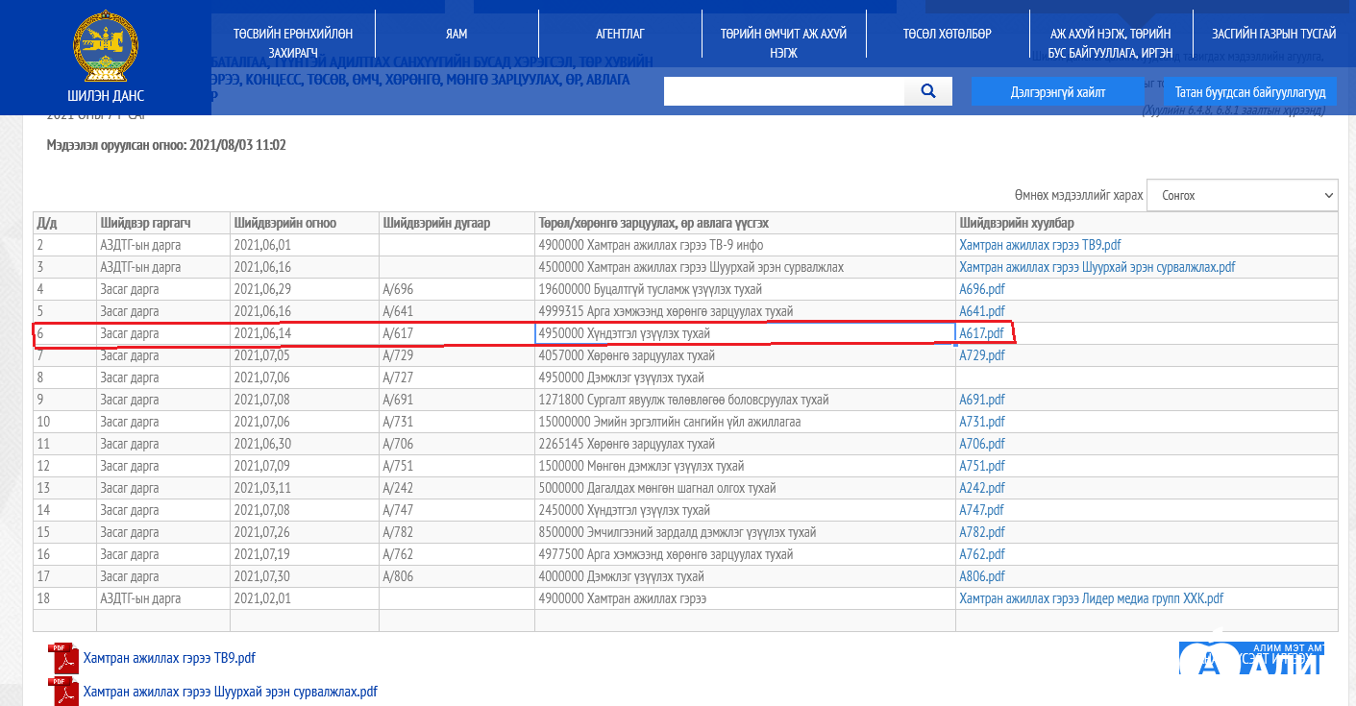Select cell 4950000 Хүндэтгэл үзүүлэх тухай
This screenshot has height=706, width=1356.
click(745, 333)
